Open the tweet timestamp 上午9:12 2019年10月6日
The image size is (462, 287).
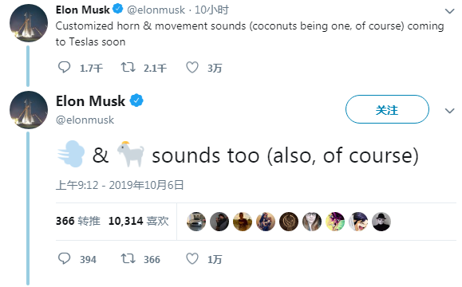[x=120, y=185]
